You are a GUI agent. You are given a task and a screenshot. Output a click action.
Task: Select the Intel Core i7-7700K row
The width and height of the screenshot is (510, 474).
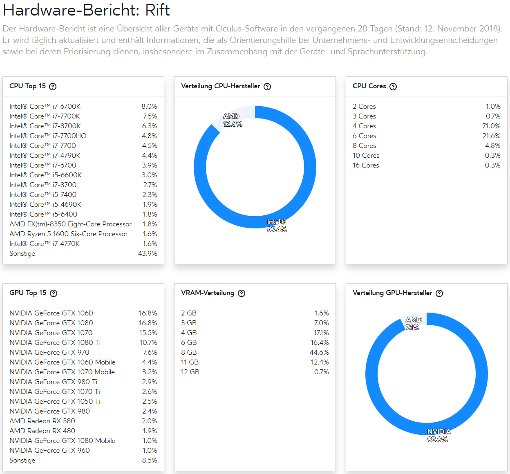point(83,116)
